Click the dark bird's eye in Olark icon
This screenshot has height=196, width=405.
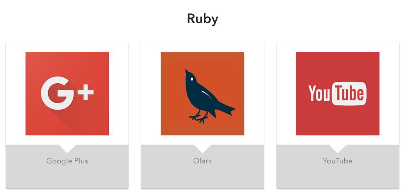coord(192,78)
